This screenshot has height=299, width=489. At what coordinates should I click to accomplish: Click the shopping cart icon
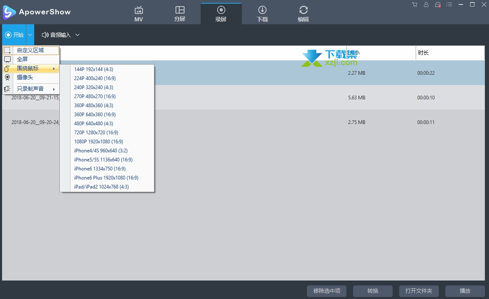click(414, 5)
